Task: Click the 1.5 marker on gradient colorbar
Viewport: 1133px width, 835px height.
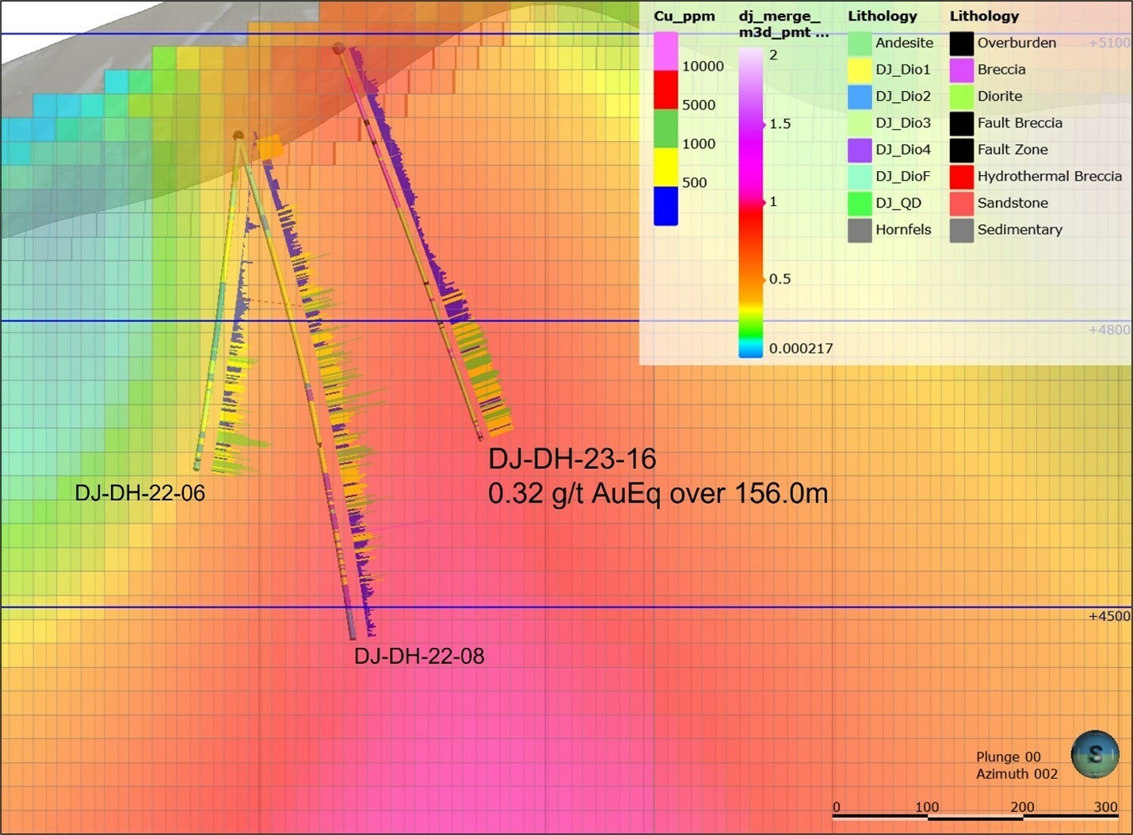Action: [765, 124]
